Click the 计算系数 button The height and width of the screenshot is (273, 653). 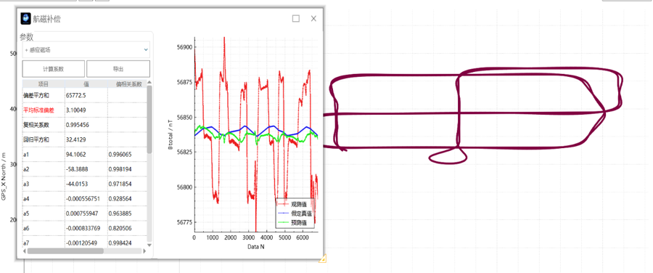click(x=53, y=69)
